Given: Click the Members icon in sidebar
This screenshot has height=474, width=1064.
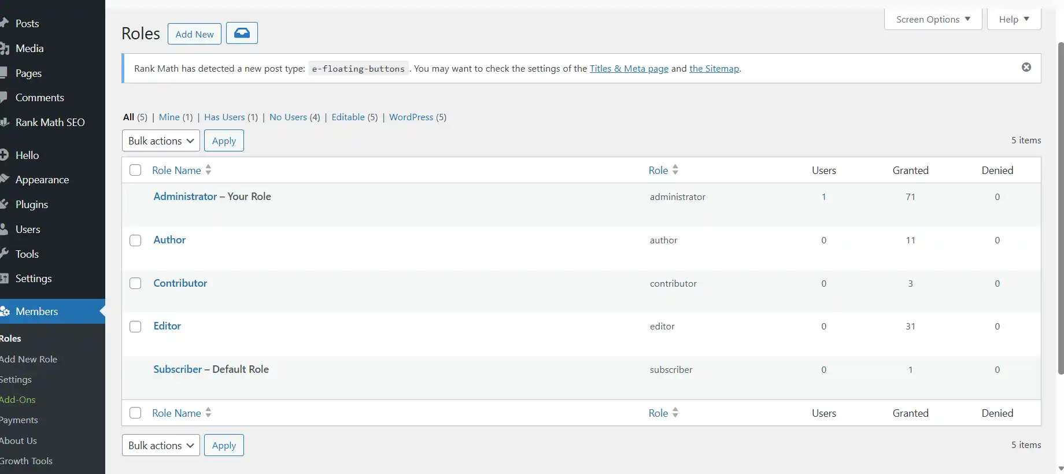Looking at the screenshot, I should point(5,312).
